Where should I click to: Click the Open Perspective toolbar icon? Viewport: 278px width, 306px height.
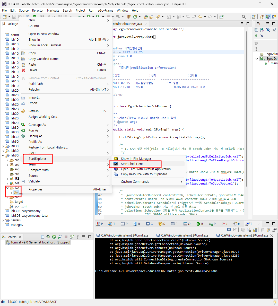[x=254, y=17]
